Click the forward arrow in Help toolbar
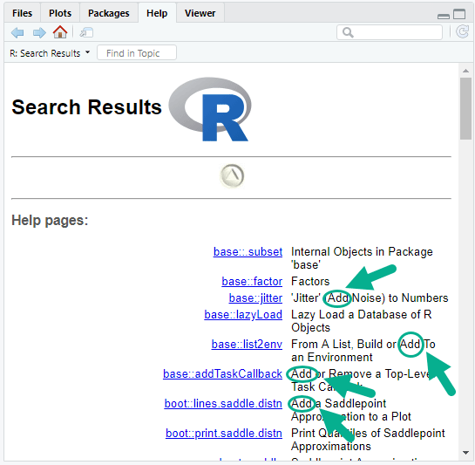Image resolution: width=475 pixels, height=465 pixels. point(39,32)
